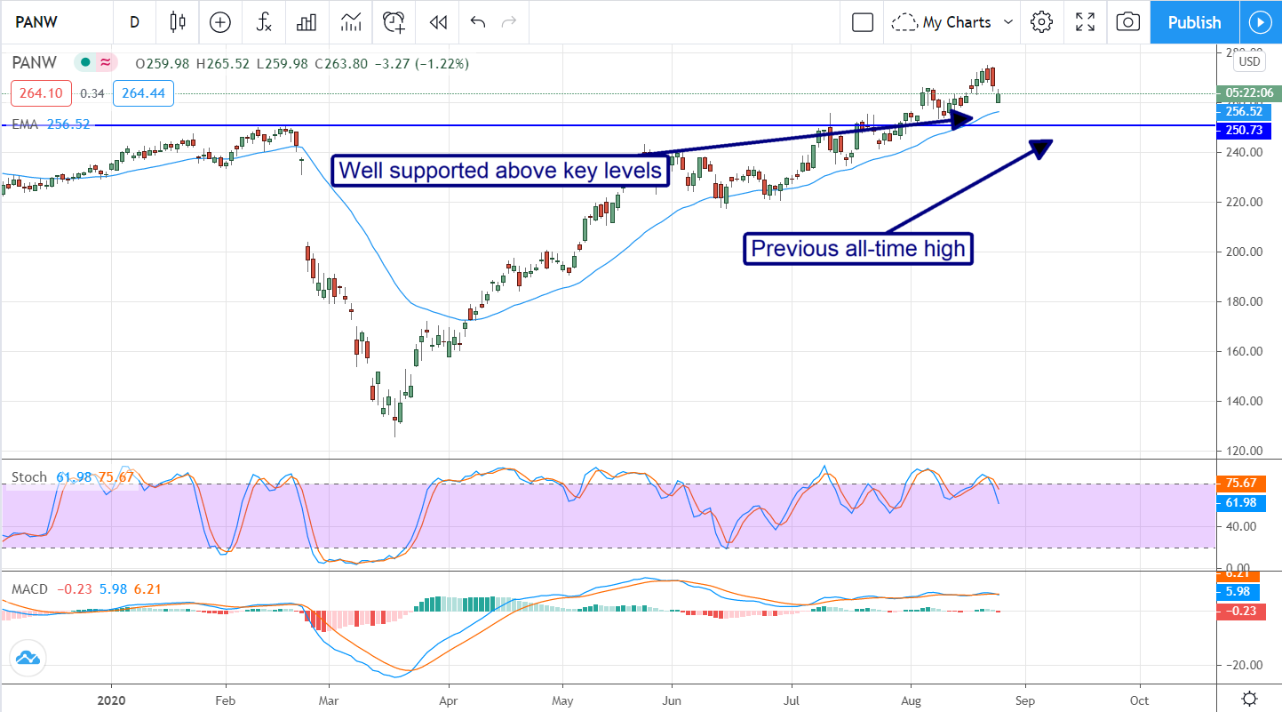Click the Compare or Add Symbol icon

pos(219,22)
